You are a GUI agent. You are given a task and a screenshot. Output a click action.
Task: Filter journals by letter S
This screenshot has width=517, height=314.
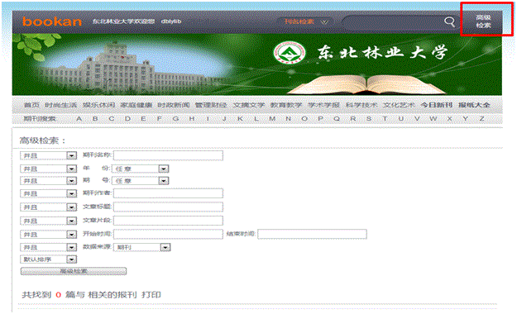pos(369,119)
